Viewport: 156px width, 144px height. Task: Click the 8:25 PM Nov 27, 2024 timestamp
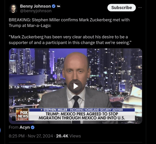click(x=31, y=136)
